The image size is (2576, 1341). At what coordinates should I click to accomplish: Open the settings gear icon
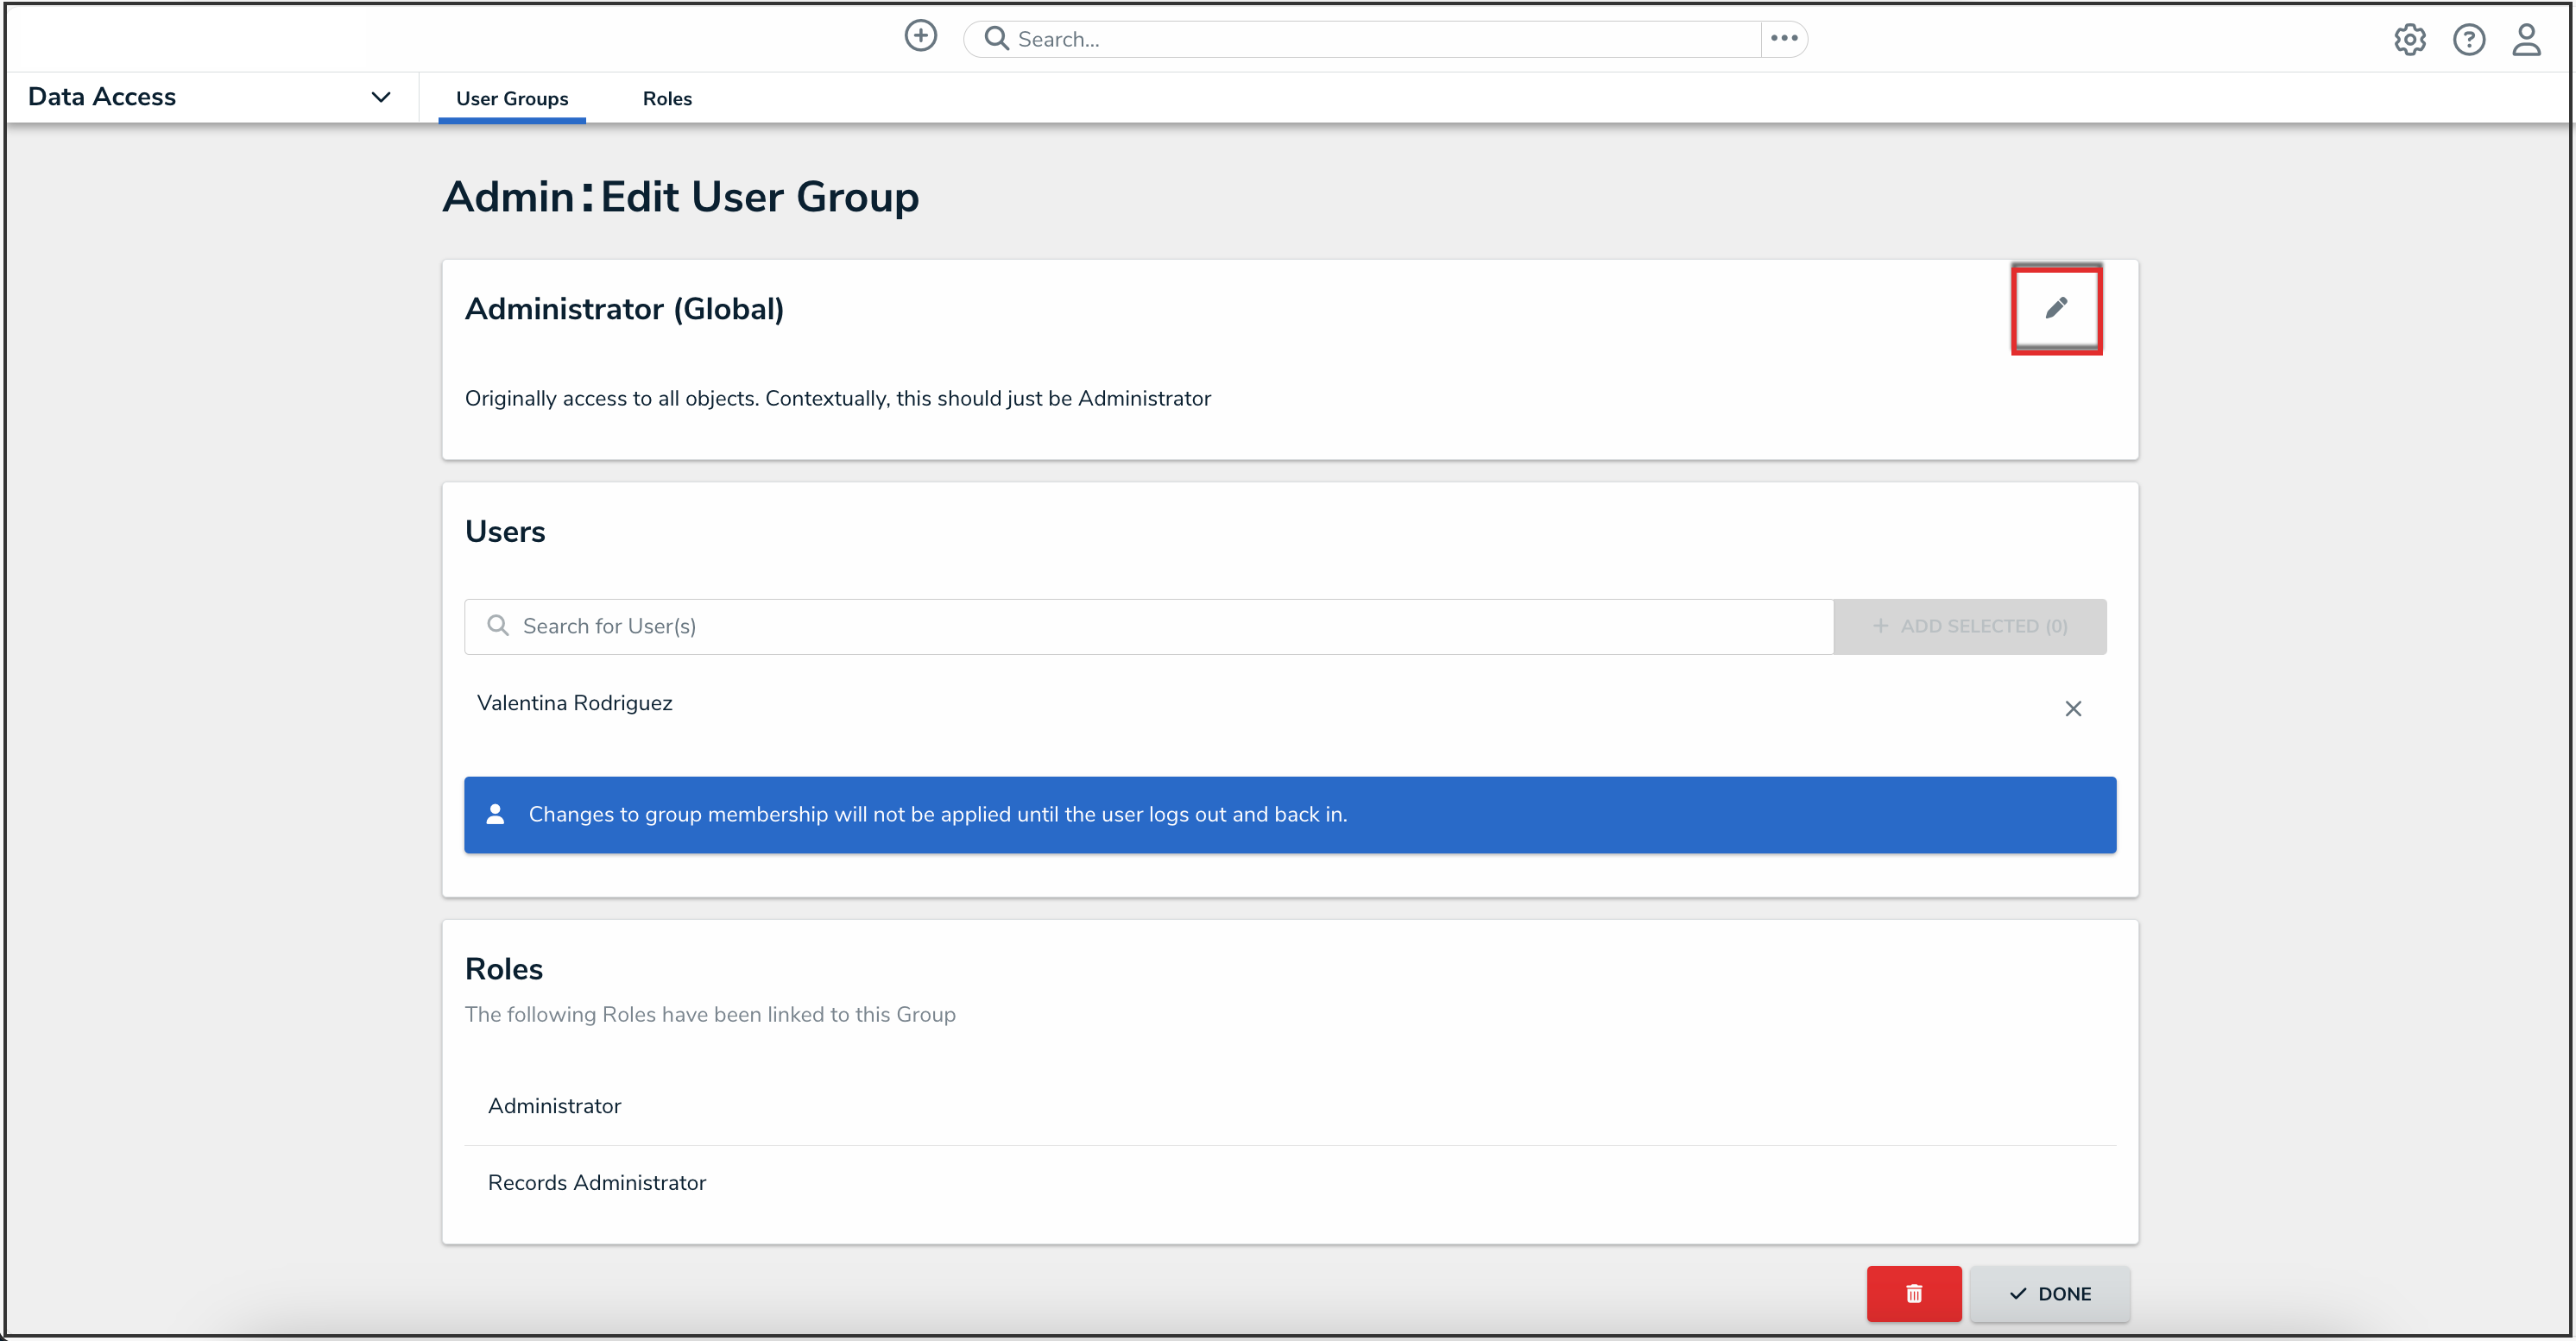pyautogui.click(x=2409, y=40)
